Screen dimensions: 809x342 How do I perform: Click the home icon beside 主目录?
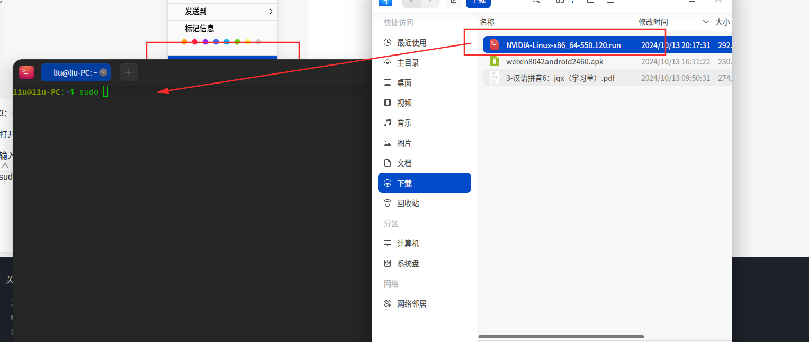[x=388, y=63]
